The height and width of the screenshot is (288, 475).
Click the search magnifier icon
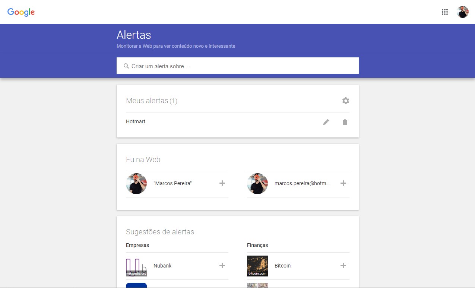point(126,66)
